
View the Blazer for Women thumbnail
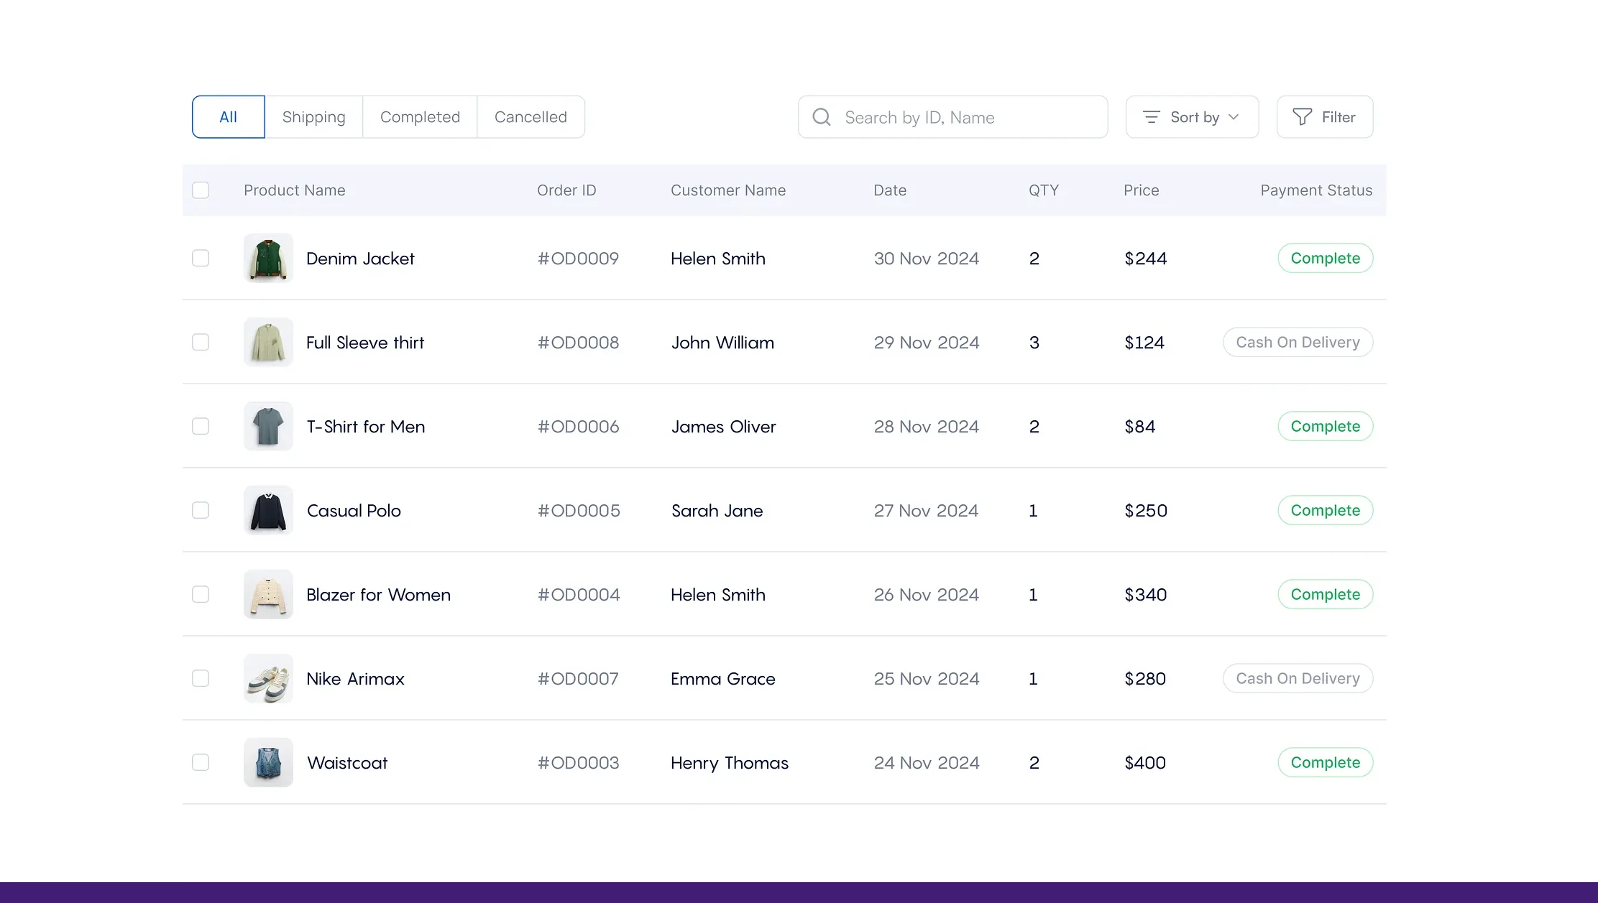[x=267, y=594]
